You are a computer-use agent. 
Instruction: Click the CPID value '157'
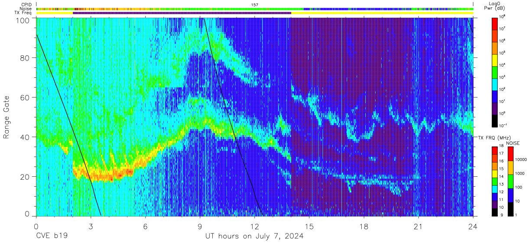(255, 5)
